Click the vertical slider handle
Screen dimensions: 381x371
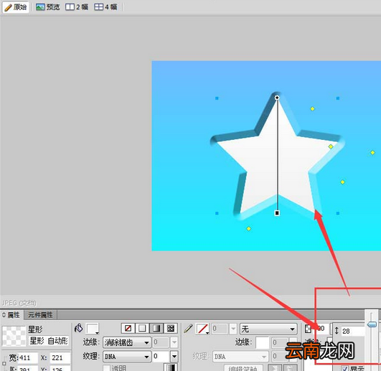click(x=372, y=324)
